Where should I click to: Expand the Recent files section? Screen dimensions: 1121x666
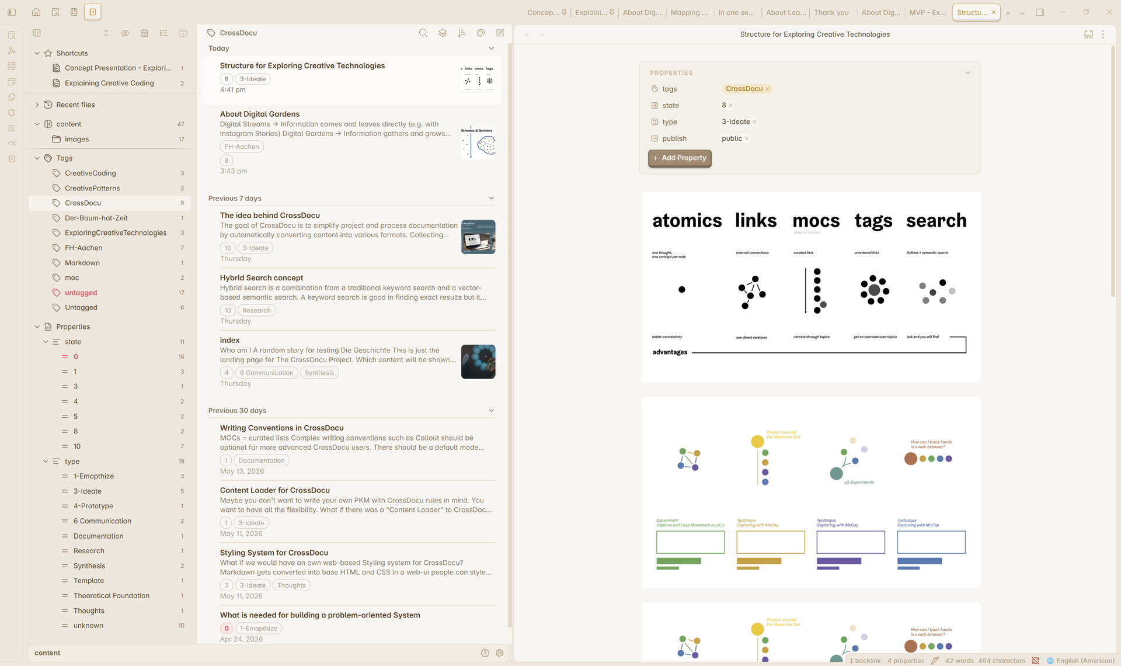[37, 105]
